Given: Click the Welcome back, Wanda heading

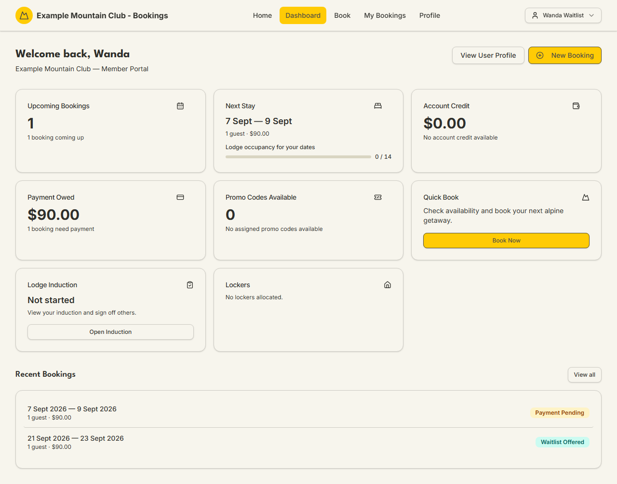Looking at the screenshot, I should (72, 54).
